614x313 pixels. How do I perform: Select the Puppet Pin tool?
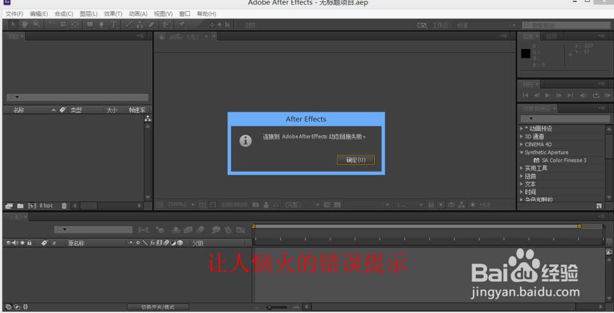[x=182, y=25]
